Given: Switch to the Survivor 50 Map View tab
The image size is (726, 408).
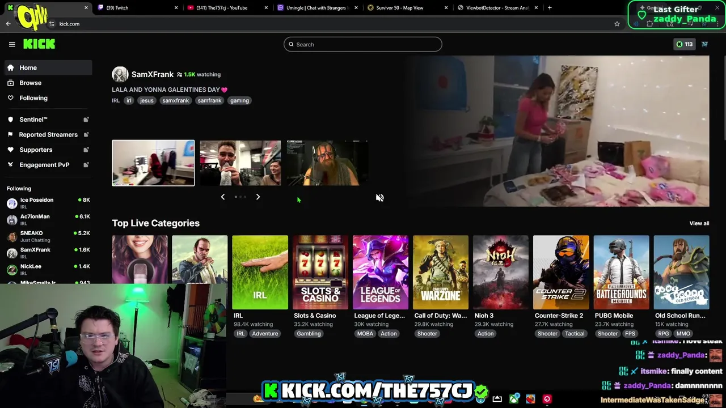Looking at the screenshot, I should (407, 8).
